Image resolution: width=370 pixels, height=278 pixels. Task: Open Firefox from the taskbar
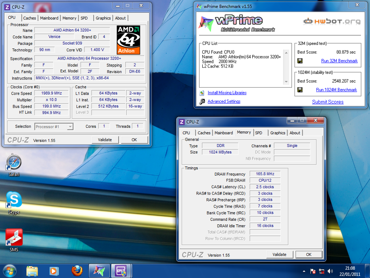77,271
